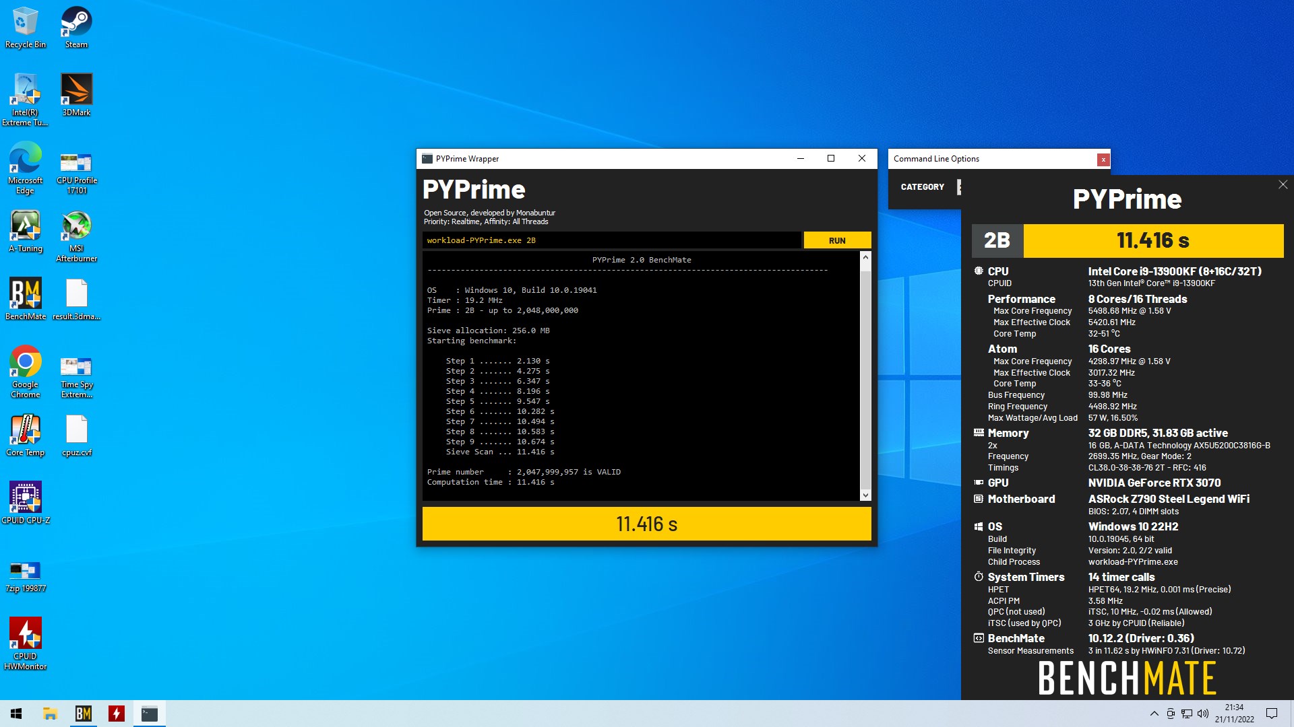Select the BenchMate desktop shortcut
Viewport: 1294px width, 727px height.
pyautogui.click(x=26, y=299)
